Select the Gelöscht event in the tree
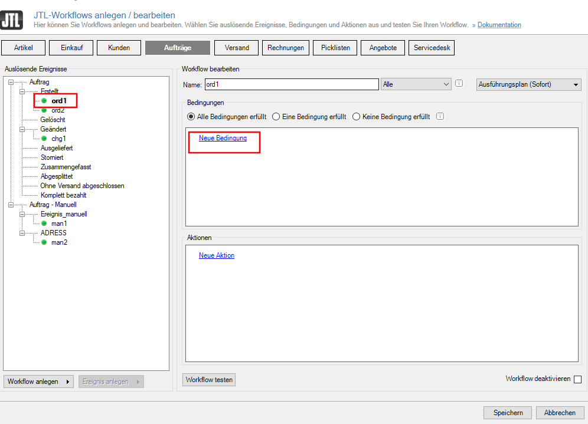 click(53, 120)
